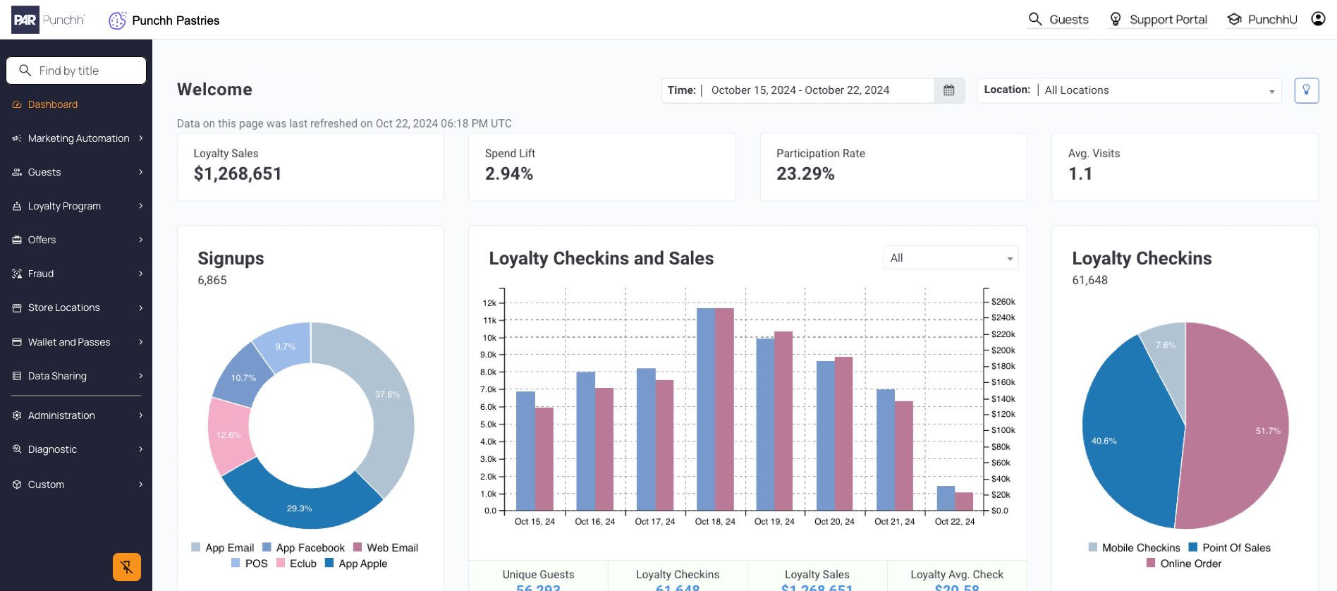Toggle the Online Order legend entry

[x=1184, y=563]
